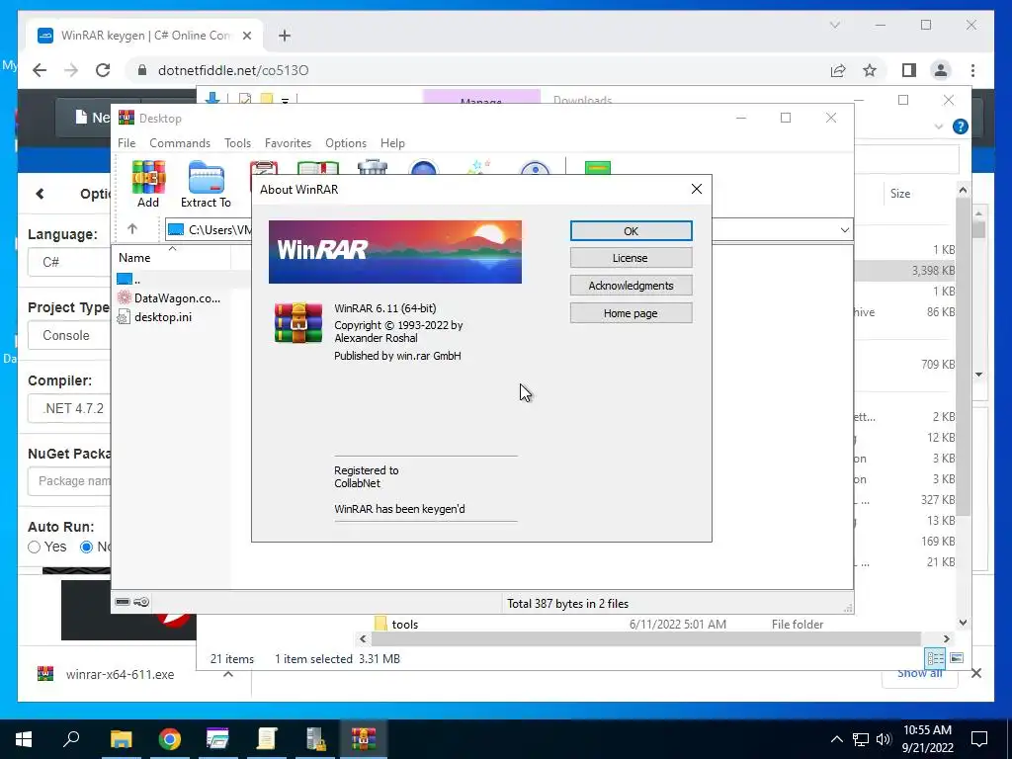Click the Info toolbar icon in WinRAR
Viewport: 1012px width, 759px height.
point(535,168)
